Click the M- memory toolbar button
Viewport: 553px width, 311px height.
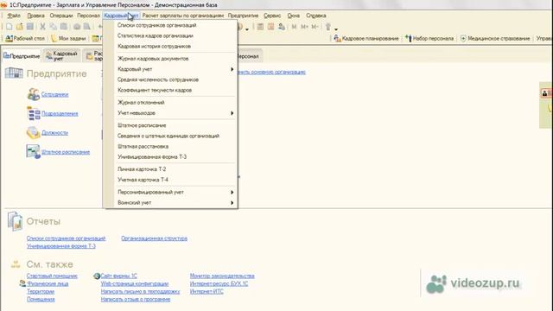point(315,27)
